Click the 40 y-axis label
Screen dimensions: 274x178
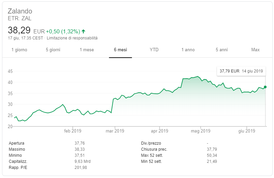(10, 82)
